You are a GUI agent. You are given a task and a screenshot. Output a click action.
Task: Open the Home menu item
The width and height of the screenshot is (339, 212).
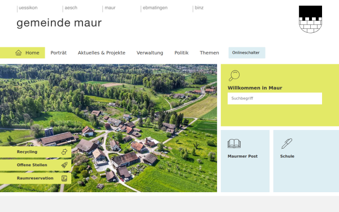(23, 53)
